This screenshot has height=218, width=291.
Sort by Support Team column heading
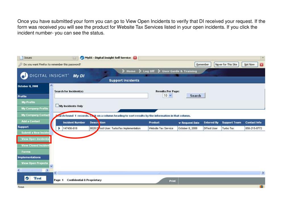pyautogui.click(x=231, y=123)
